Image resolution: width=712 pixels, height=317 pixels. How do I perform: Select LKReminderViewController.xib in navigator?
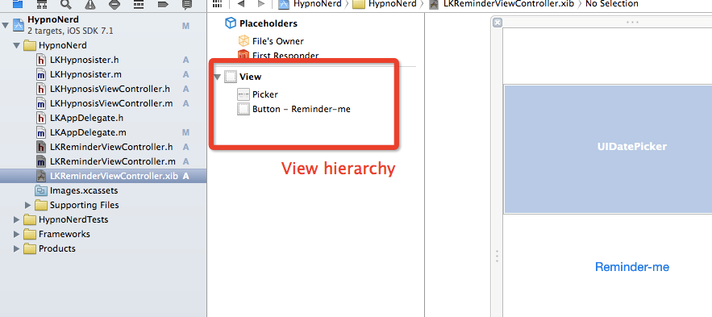(x=103, y=176)
